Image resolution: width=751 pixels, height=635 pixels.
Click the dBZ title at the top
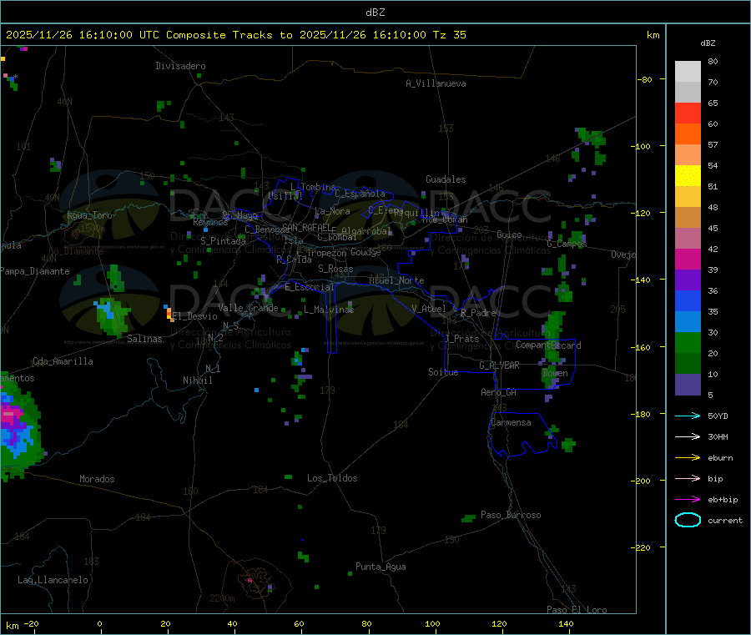coord(375,13)
